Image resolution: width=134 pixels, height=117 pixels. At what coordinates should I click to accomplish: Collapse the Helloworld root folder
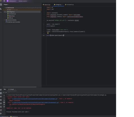[5, 8]
